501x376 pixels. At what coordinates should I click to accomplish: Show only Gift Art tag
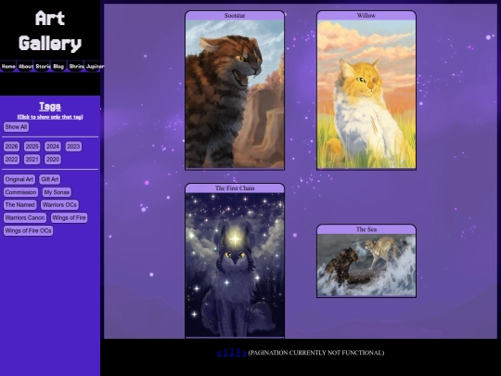coord(50,179)
